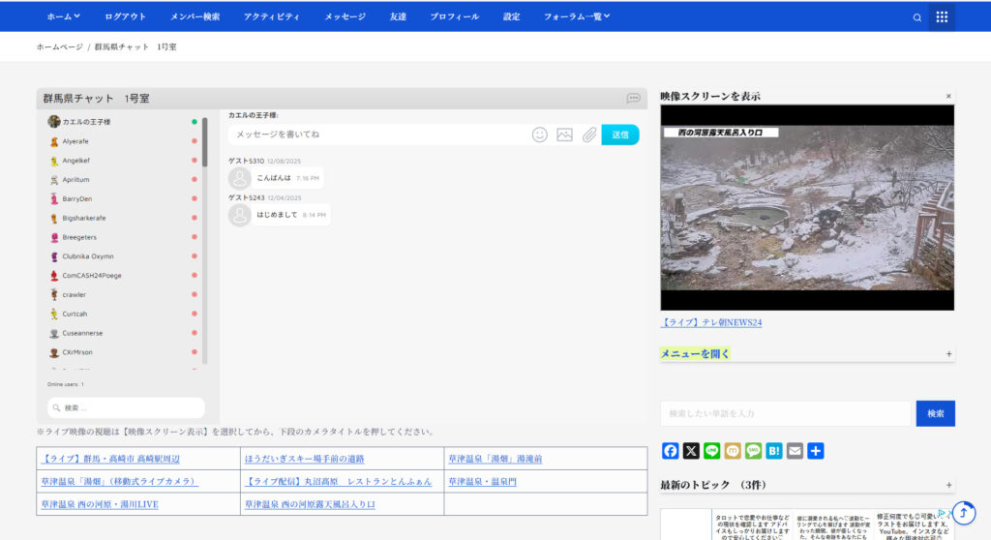Expand the ホーム dropdown menu
991x540 pixels.
tap(64, 16)
